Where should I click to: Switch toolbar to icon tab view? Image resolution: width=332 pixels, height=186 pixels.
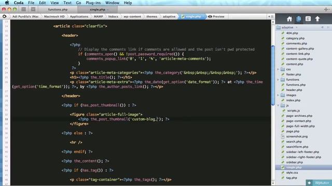click(23, 9)
